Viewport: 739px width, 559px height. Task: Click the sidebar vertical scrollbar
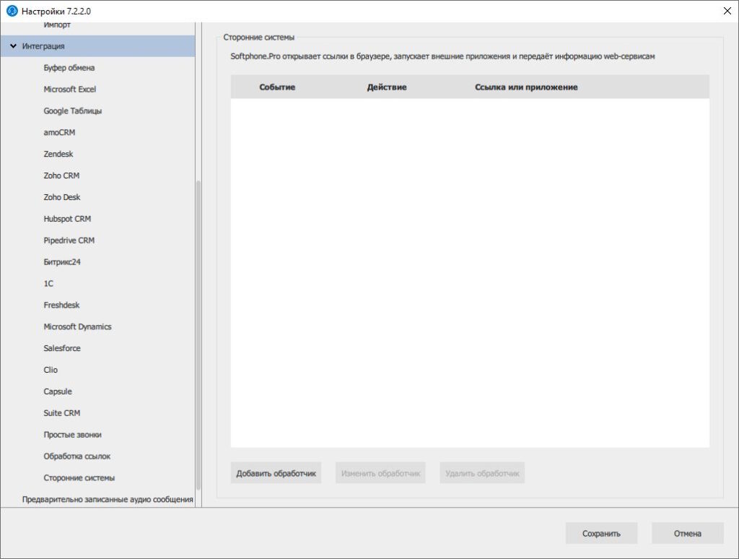click(198, 332)
